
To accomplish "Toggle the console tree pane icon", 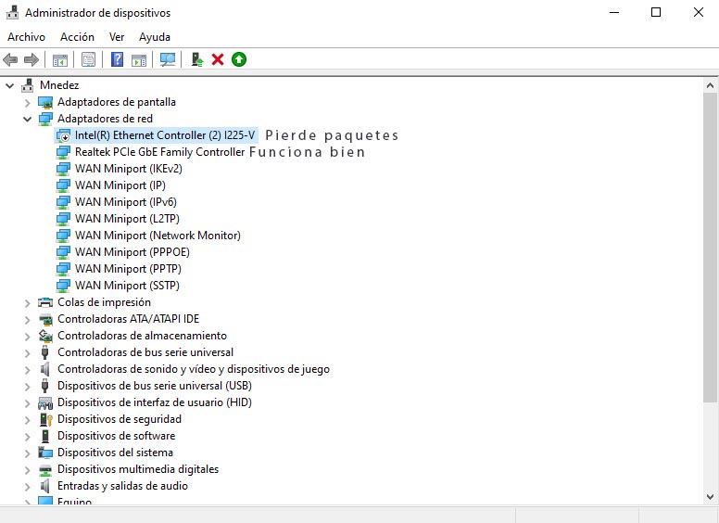I will tap(60, 59).
